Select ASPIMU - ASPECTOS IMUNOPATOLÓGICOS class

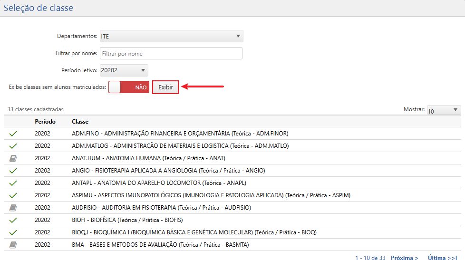pyautogui.click(x=211, y=195)
